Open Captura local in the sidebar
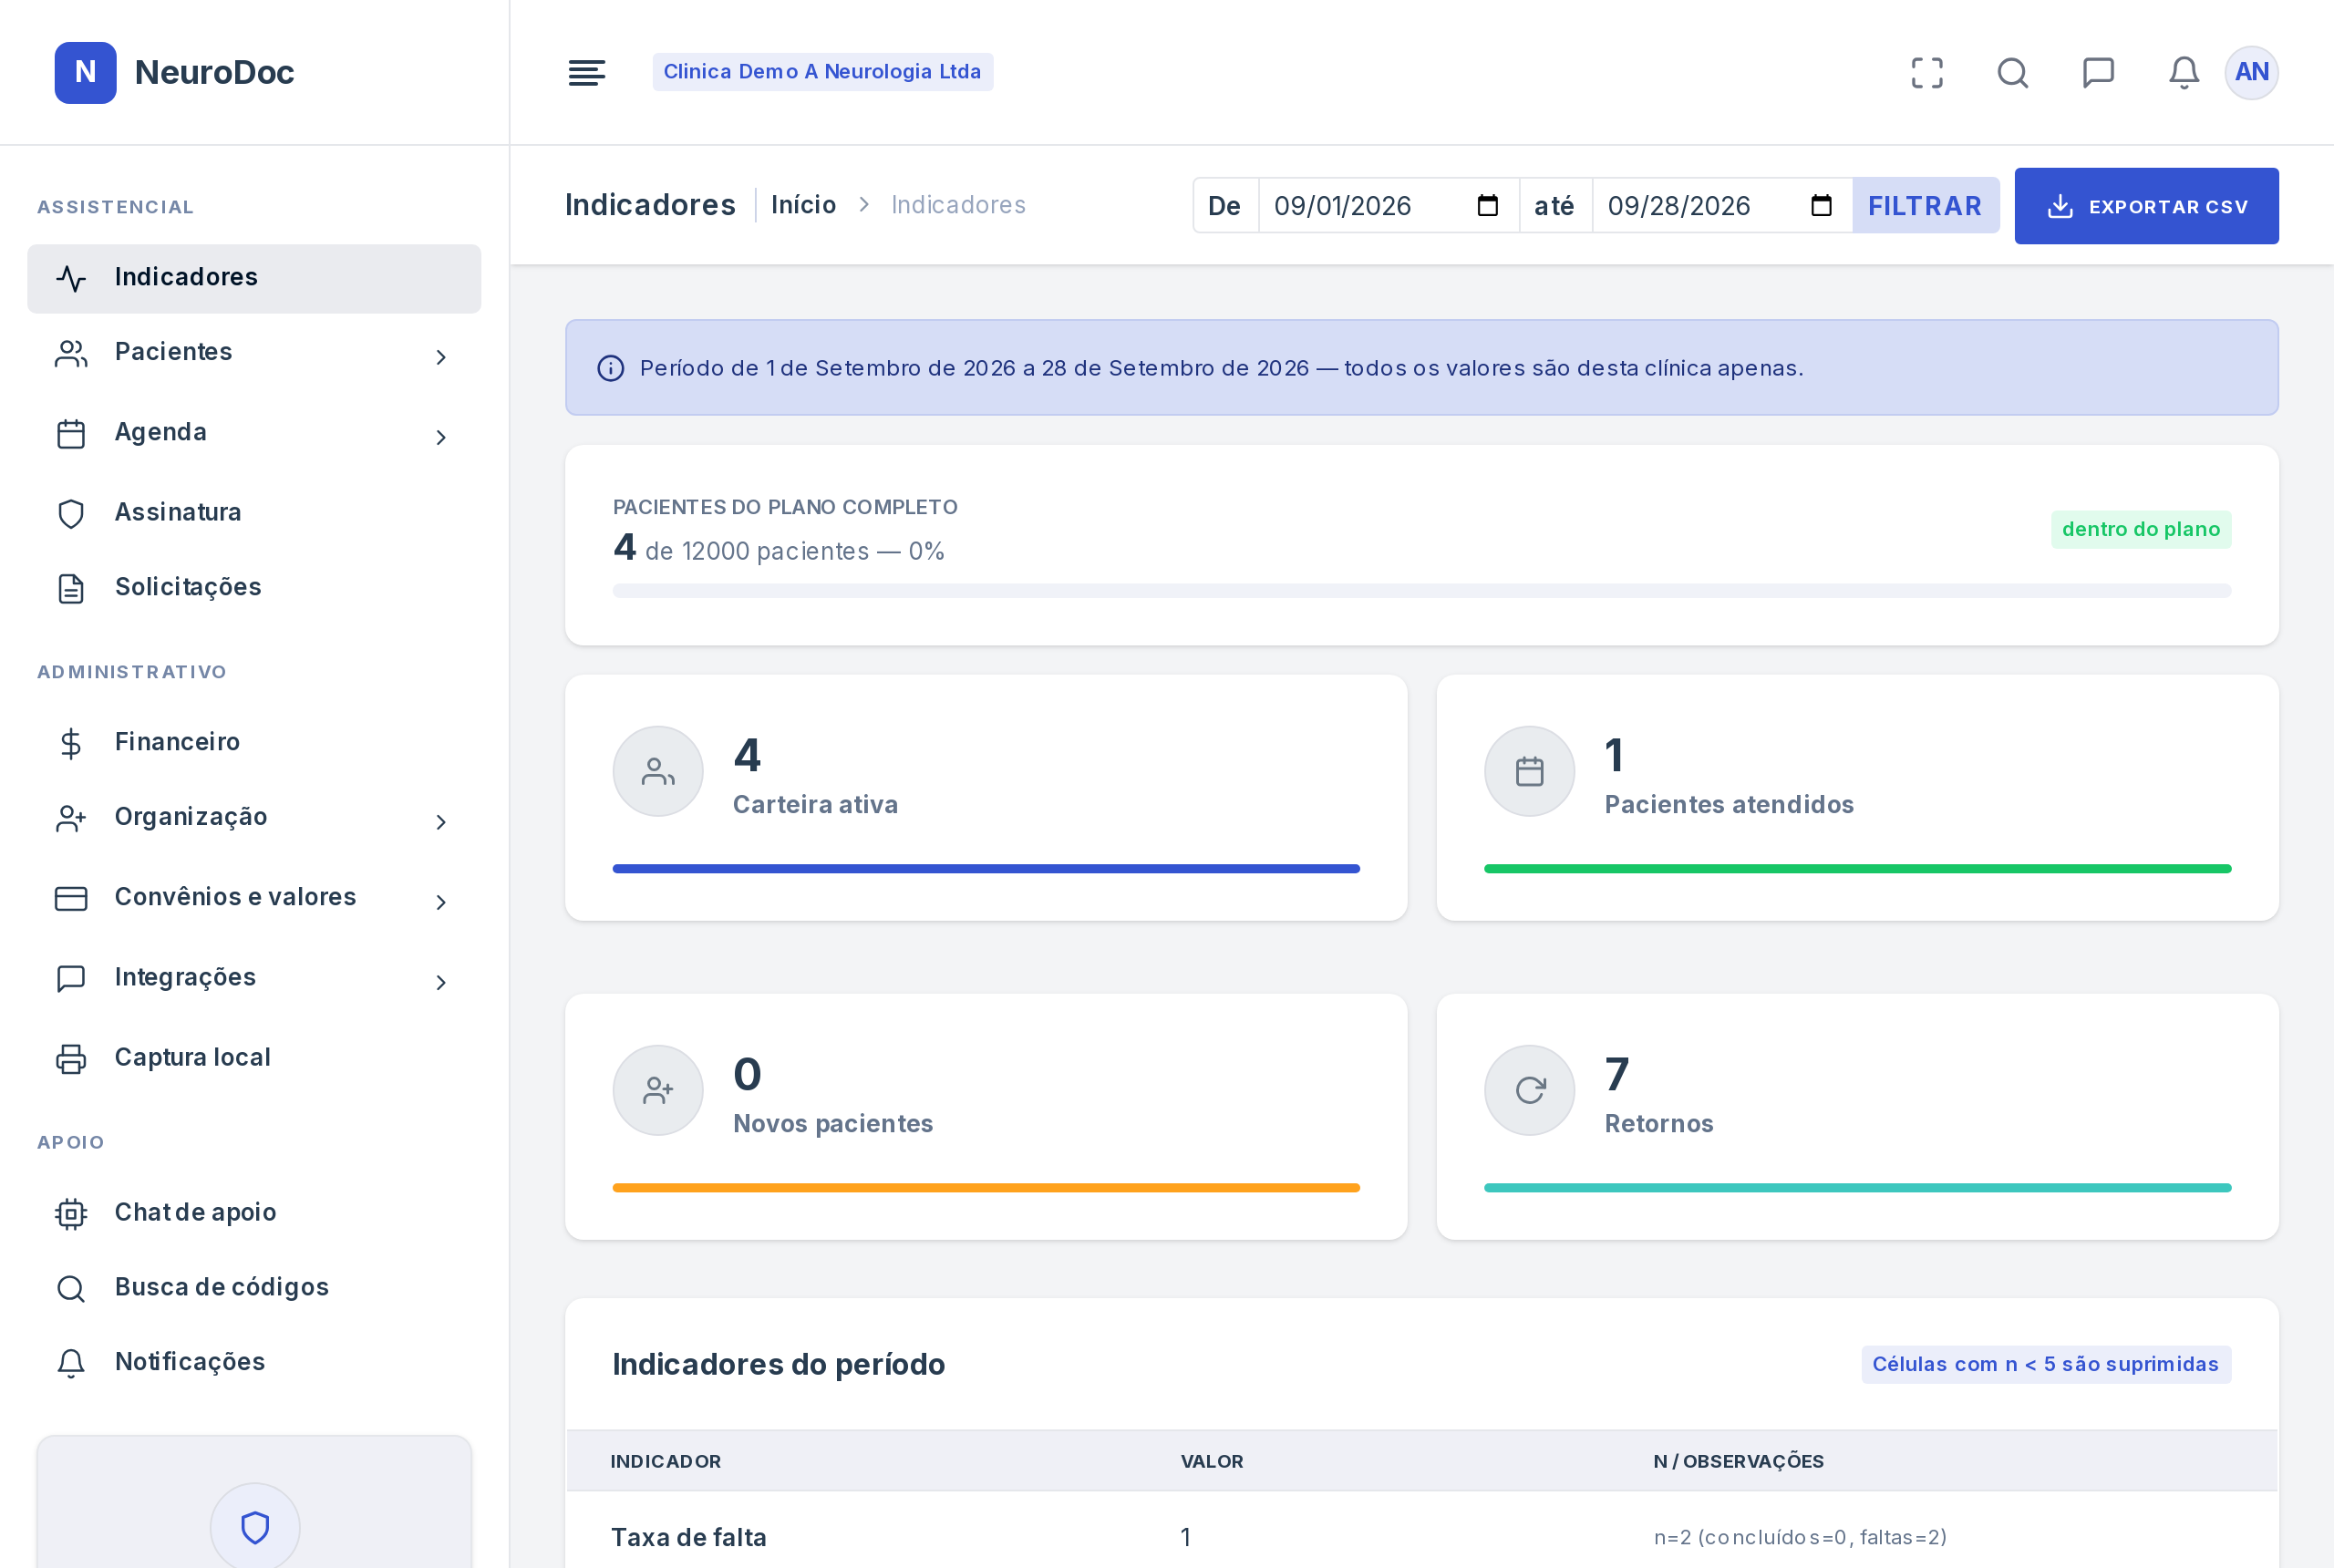The height and width of the screenshot is (1568, 2334). point(254,1058)
